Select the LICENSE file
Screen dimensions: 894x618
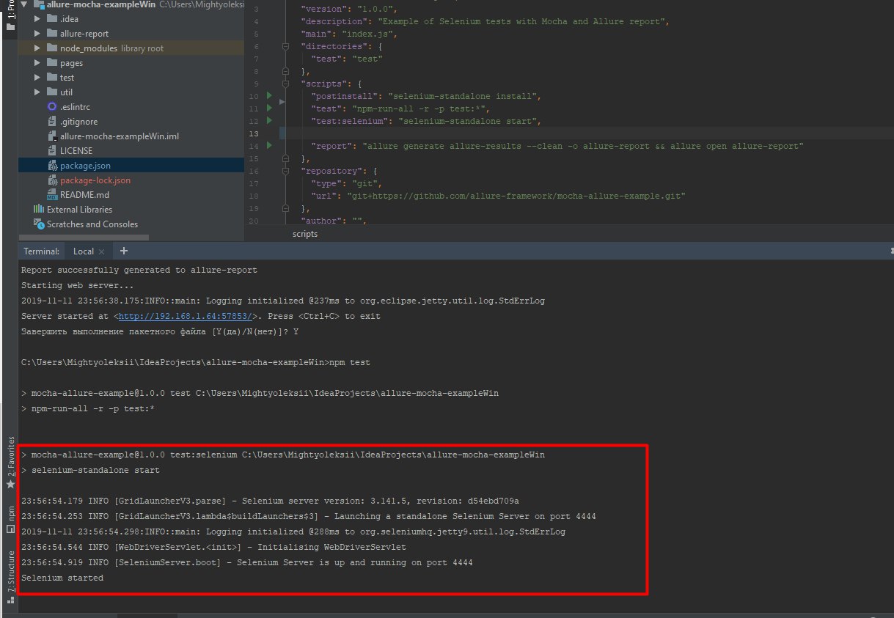(x=76, y=151)
